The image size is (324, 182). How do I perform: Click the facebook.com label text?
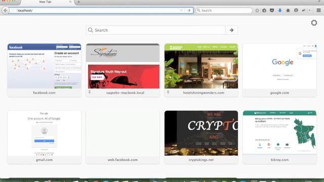click(44, 93)
